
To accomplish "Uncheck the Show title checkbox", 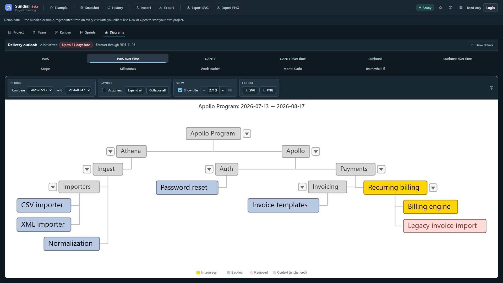I will pyautogui.click(x=180, y=90).
